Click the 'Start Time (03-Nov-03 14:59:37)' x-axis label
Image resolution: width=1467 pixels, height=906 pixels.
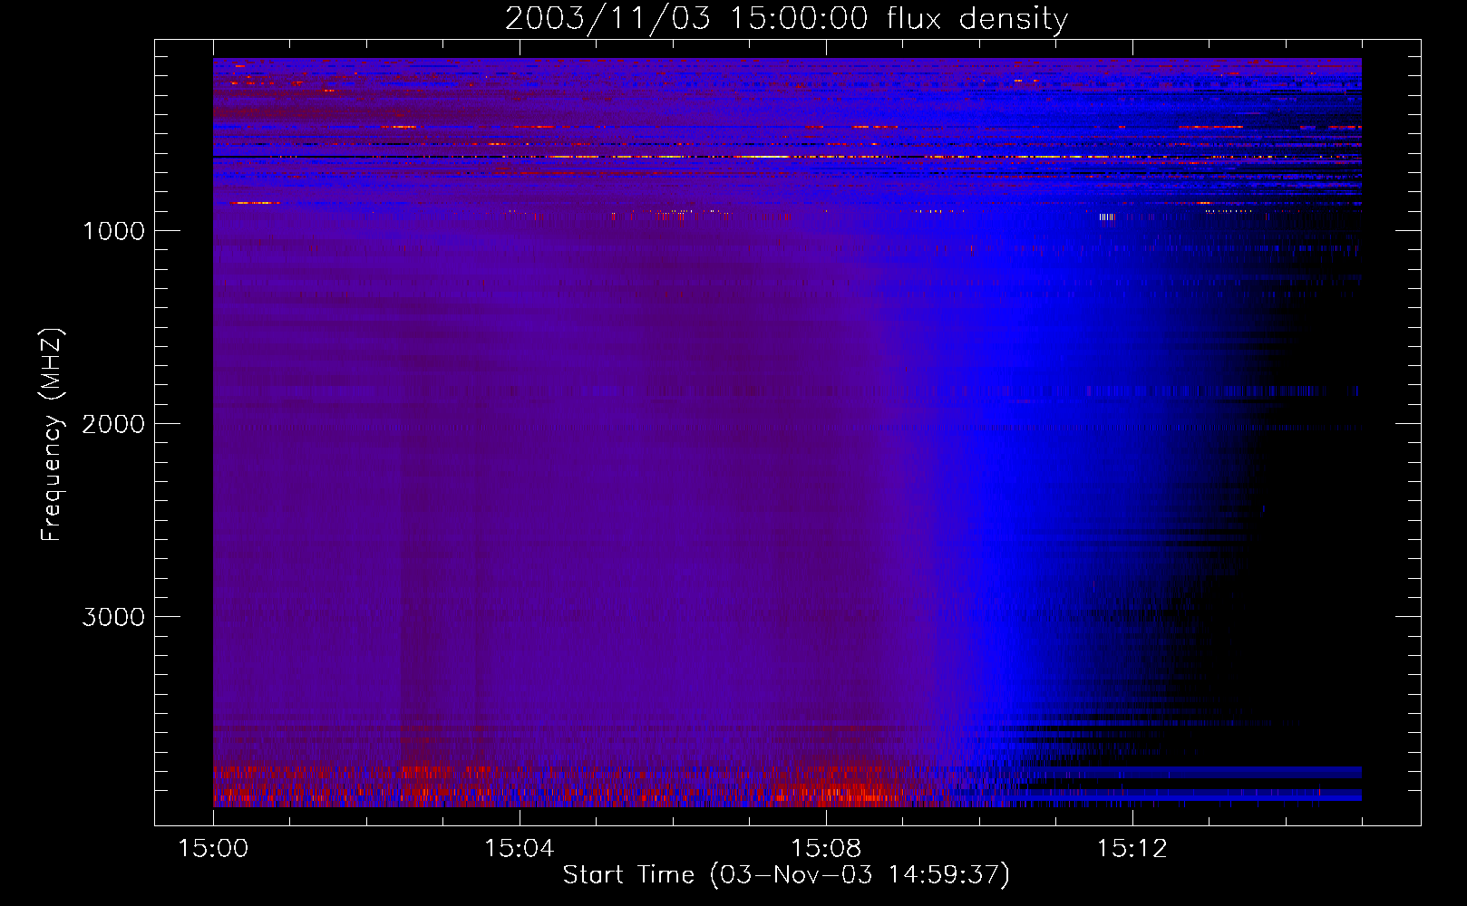point(786,875)
